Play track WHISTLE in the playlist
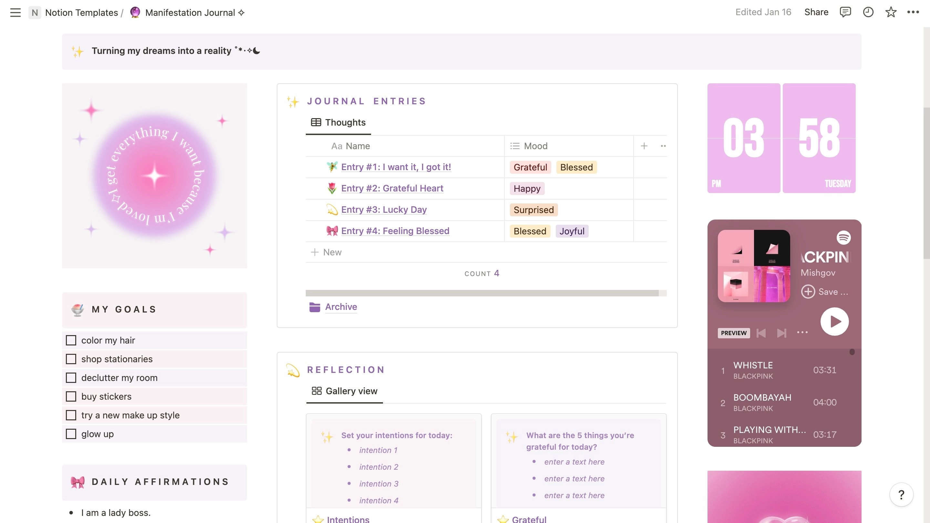This screenshot has height=523, width=930. (784, 370)
